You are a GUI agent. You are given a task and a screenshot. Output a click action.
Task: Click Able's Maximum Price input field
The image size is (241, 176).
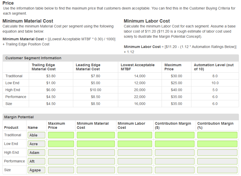pos(61,135)
